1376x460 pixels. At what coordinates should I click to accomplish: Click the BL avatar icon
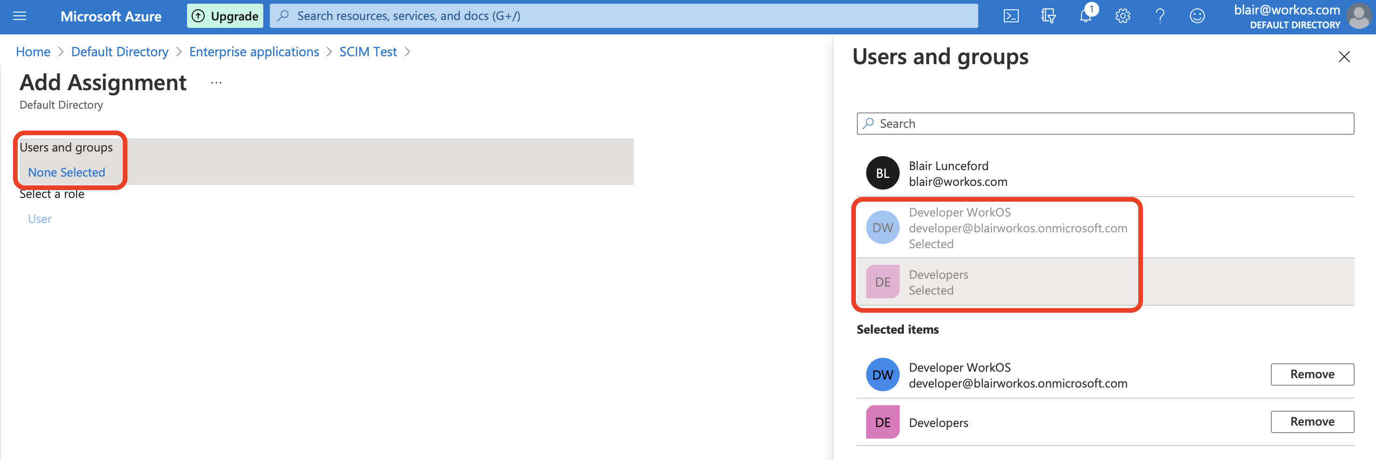pos(882,173)
